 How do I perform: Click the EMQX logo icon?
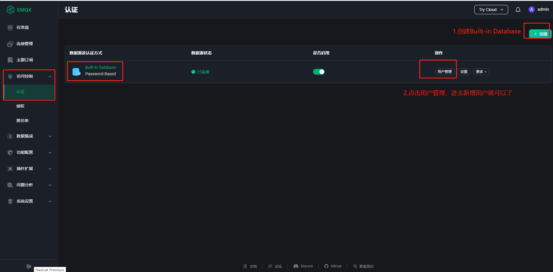click(10, 10)
